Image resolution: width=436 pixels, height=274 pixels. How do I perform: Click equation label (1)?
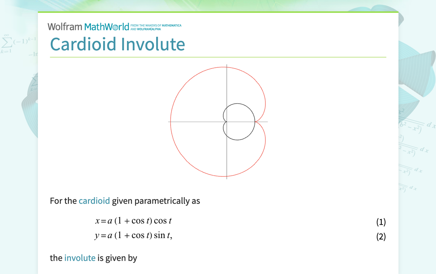[x=381, y=222]
